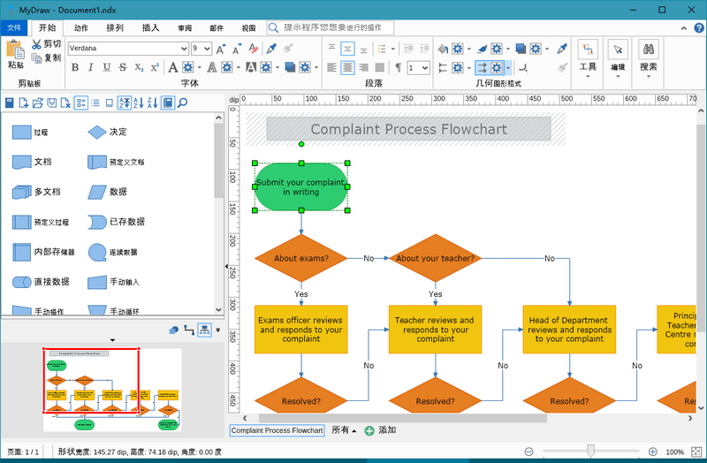
Task: Click the Search (搜索) binoculars icon
Action: (x=648, y=49)
